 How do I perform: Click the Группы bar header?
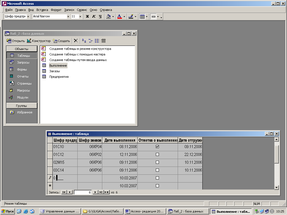coord(22,106)
